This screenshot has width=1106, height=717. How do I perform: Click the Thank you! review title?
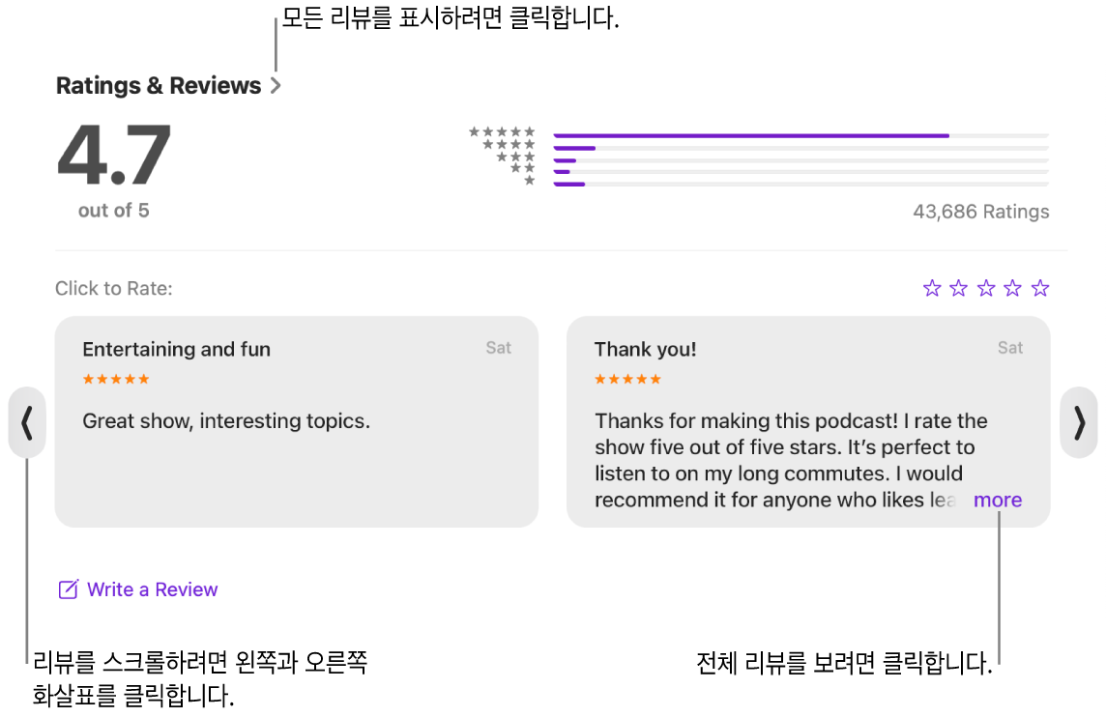click(x=645, y=349)
